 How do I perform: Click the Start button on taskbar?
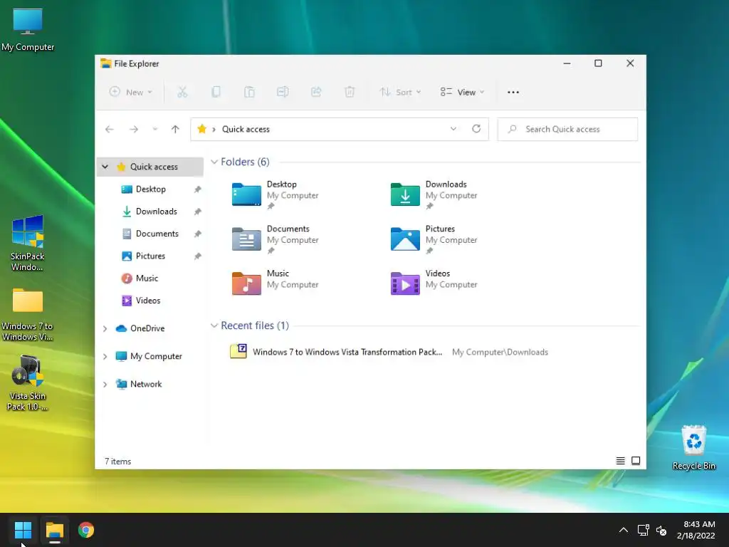23,530
